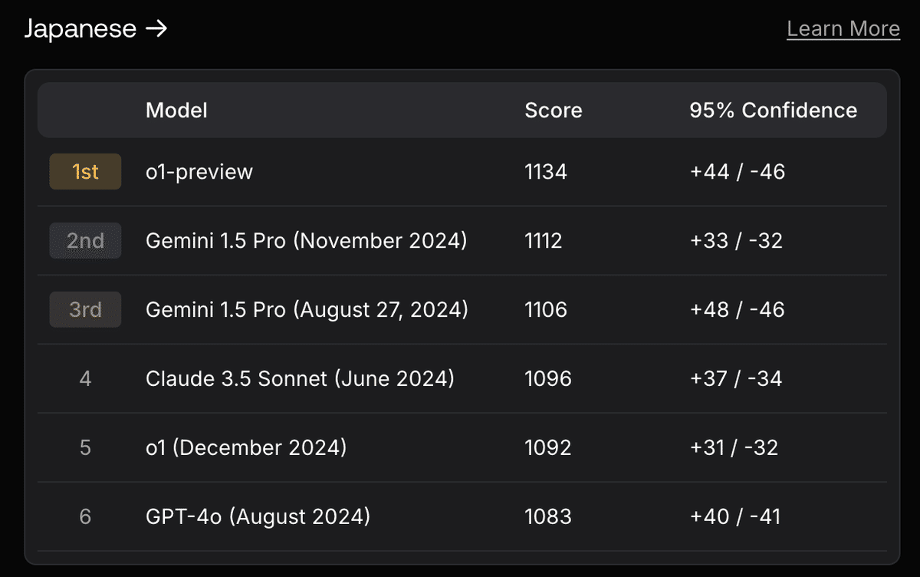Viewport: 920px width, 577px height.
Task: Click the 3rd place rank badge
Action: tap(85, 310)
